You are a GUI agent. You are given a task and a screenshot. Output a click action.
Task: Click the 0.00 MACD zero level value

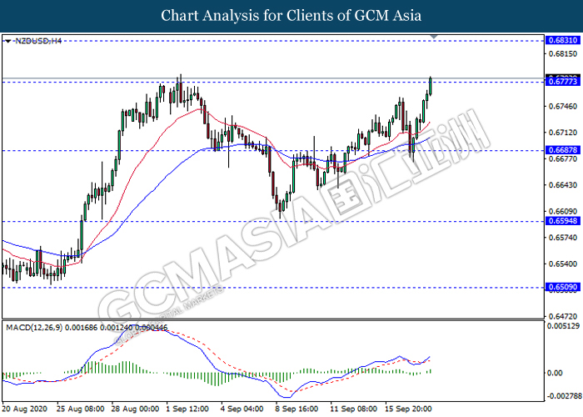(x=556, y=373)
